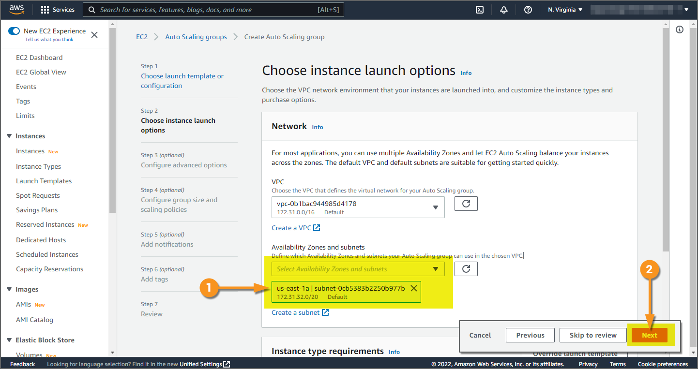Open Capacity Reservations page

pyautogui.click(x=49, y=269)
